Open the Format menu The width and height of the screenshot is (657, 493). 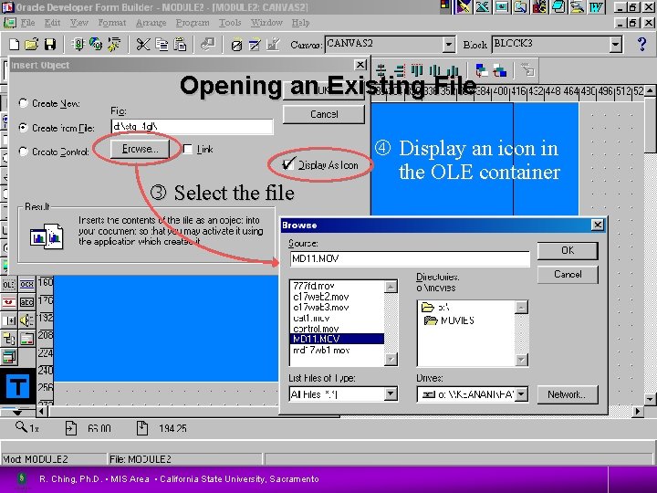(112, 23)
